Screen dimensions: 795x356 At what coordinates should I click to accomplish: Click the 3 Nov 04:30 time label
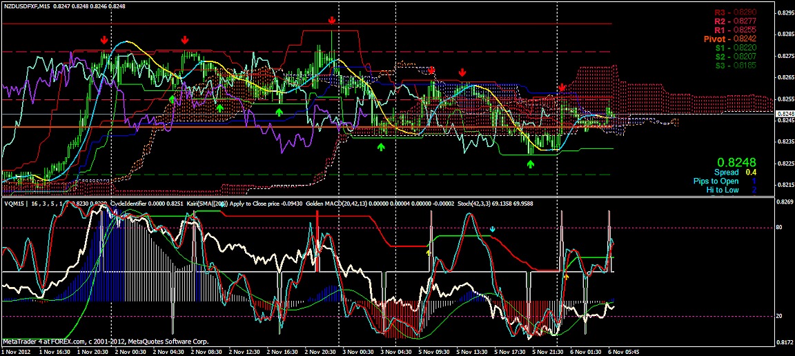coord(397,351)
